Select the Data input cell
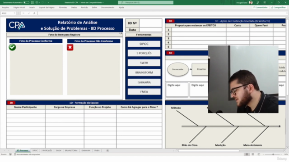 pos(150,30)
